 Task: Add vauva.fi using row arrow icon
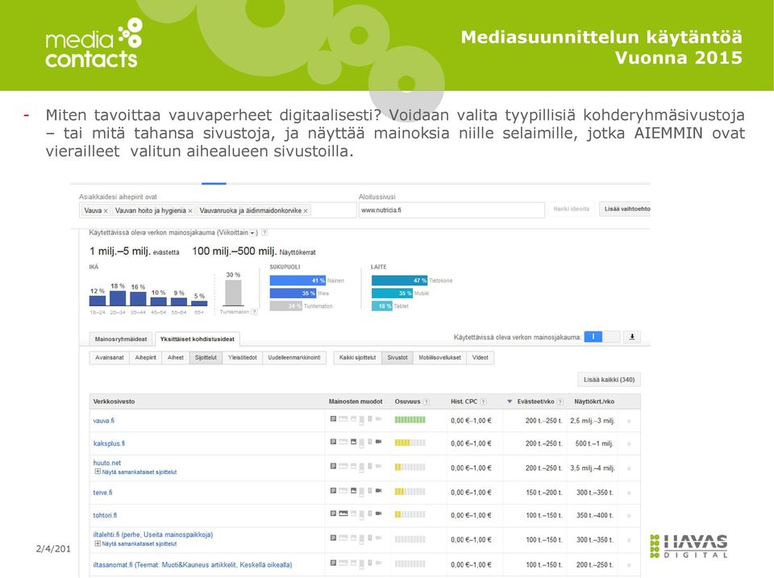pos(629,421)
